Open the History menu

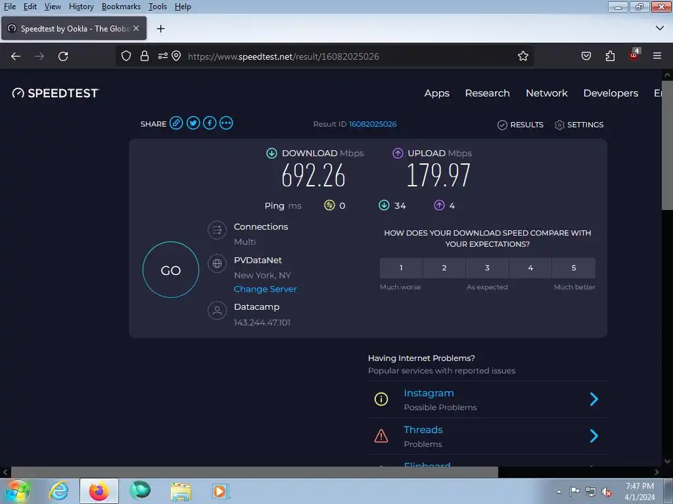(81, 7)
